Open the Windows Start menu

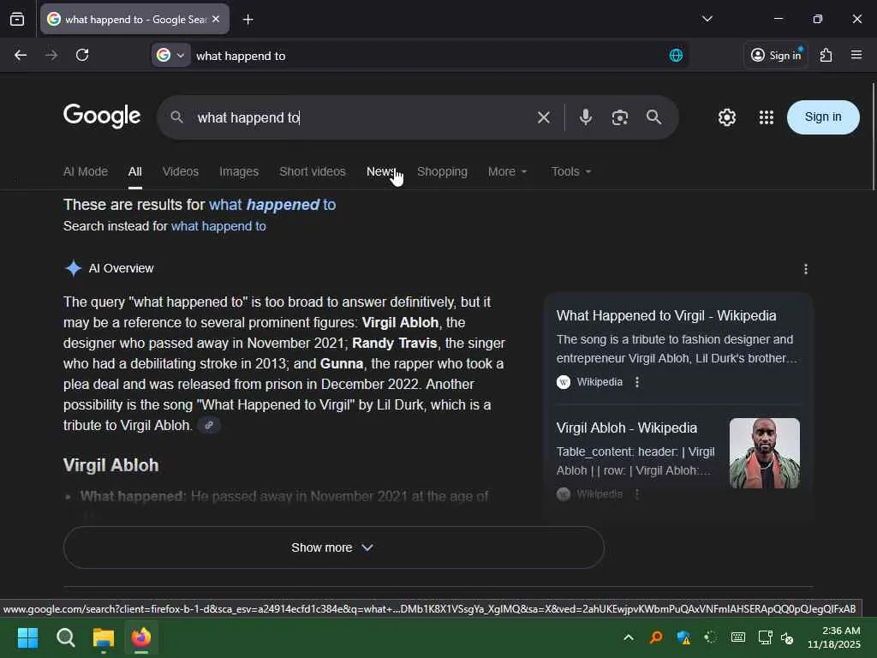coord(27,637)
